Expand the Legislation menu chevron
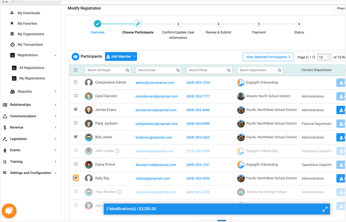The width and height of the screenshot is (346, 222). click(x=55, y=139)
